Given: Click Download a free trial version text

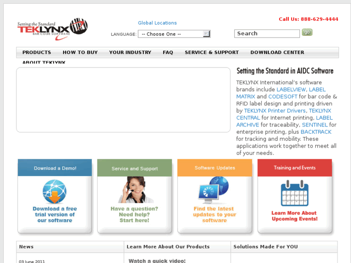Looking at the screenshot, I should (55, 214).
